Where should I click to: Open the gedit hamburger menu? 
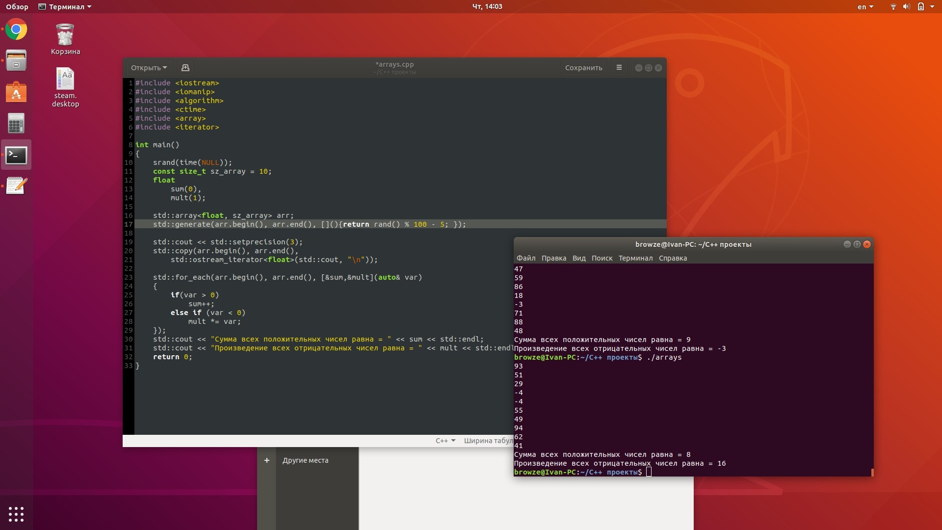(619, 68)
